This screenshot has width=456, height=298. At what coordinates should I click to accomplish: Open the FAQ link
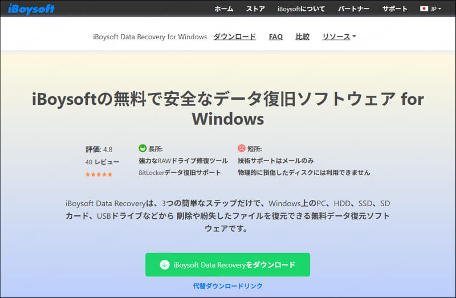tap(276, 36)
